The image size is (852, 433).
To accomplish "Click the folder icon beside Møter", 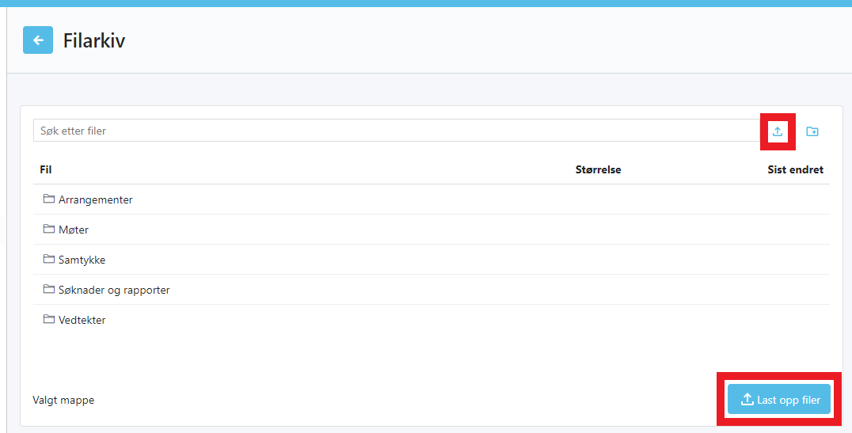I will (48, 230).
